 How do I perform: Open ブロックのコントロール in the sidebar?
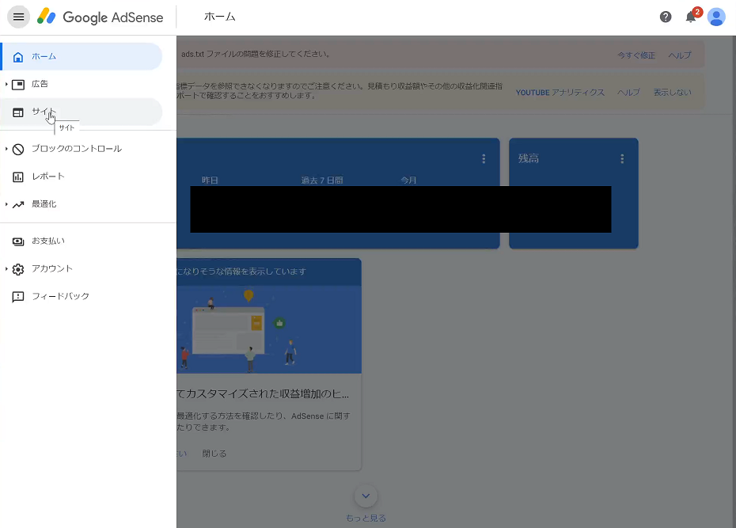coord(82,149)
